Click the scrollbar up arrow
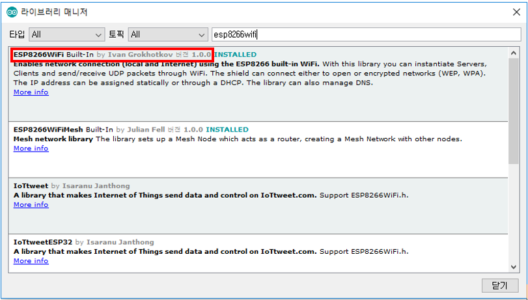 [x=514, y=53]
